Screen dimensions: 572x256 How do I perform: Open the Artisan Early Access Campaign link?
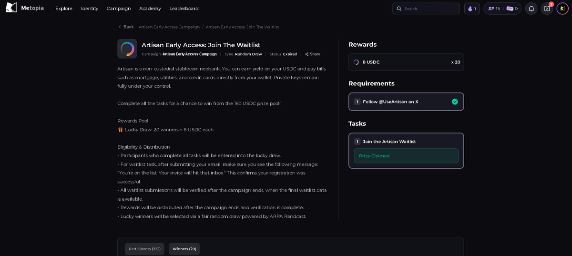189,54
